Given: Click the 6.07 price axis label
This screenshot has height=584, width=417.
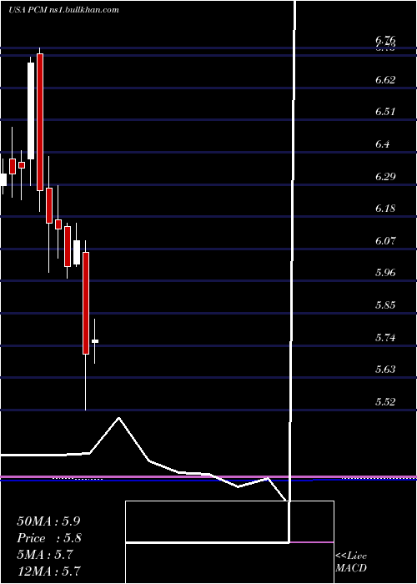Looking at the screenshot, I should click(385, 240).
